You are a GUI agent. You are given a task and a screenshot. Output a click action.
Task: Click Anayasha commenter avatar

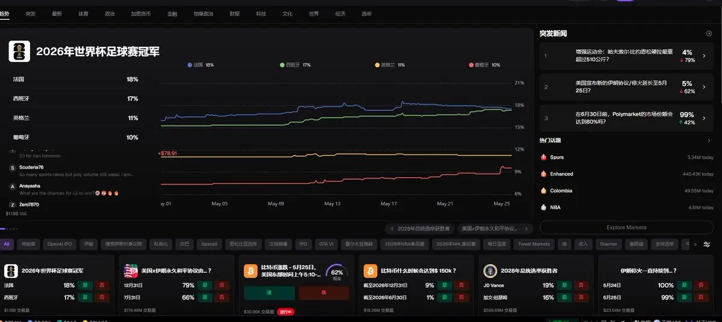pos(13,187)
